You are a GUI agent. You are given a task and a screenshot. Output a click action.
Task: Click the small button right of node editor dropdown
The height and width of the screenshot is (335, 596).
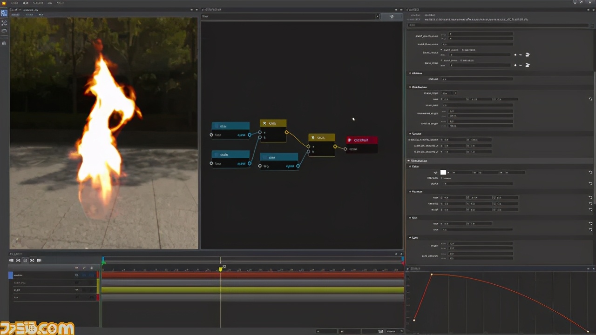click(392, 16)
